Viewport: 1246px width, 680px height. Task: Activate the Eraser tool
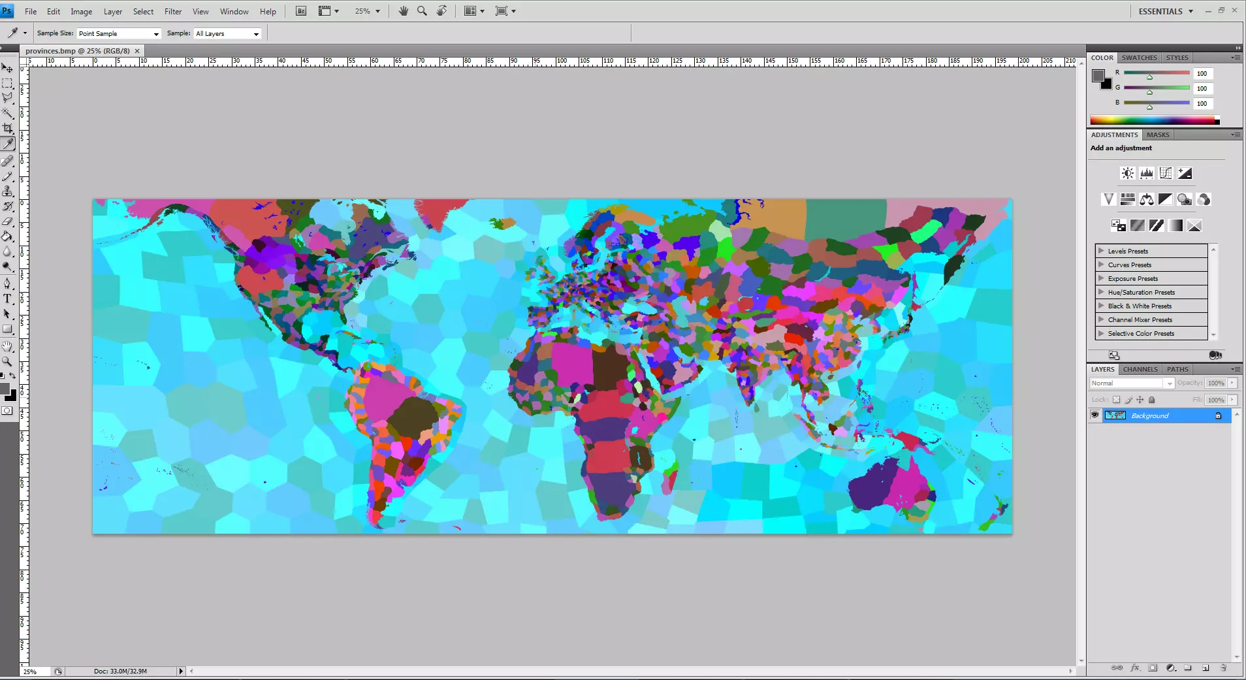(x=7, y=221)
